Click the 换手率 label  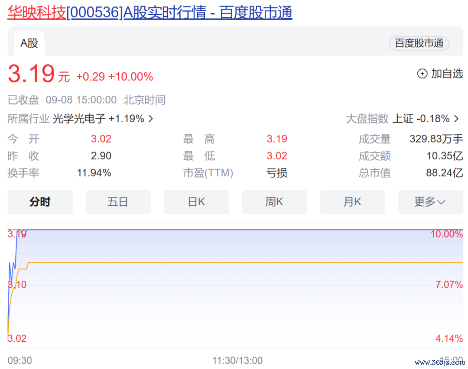(23, 173)
